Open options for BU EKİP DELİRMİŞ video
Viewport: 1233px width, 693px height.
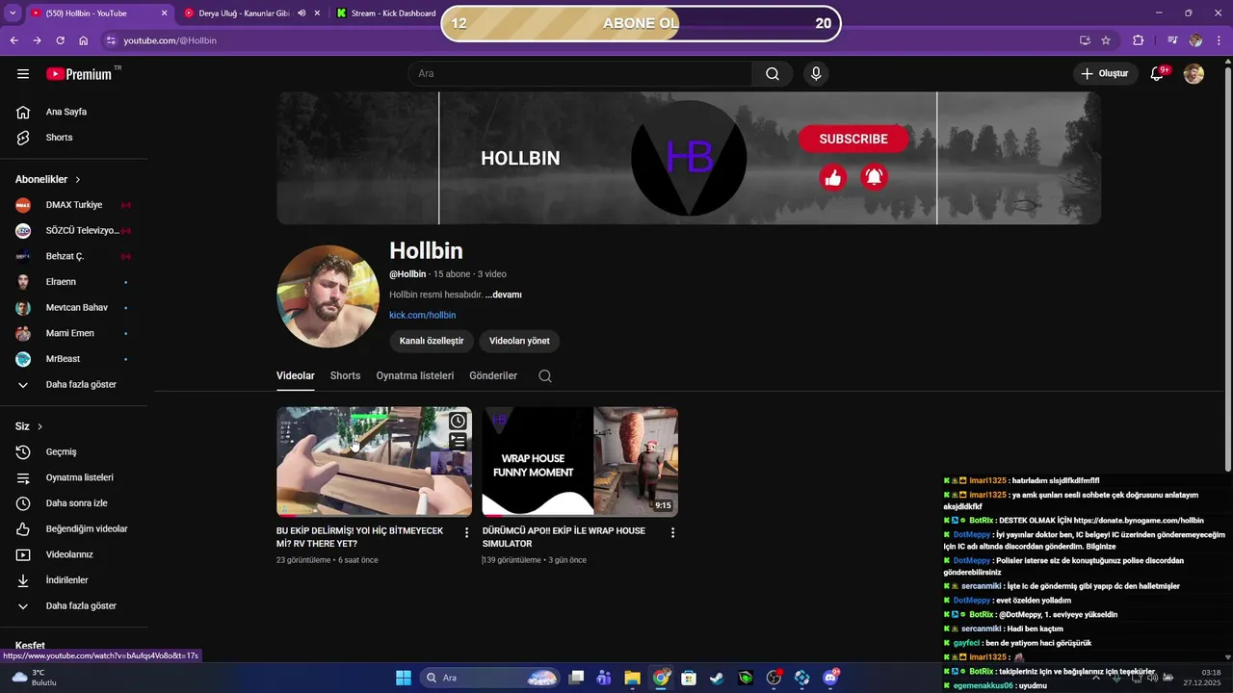coord(466,532)
